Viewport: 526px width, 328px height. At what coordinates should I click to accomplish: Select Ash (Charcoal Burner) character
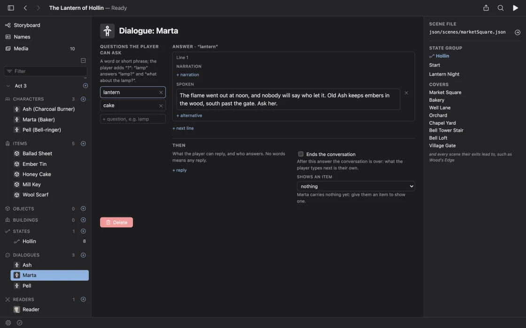tap(49, 109)
